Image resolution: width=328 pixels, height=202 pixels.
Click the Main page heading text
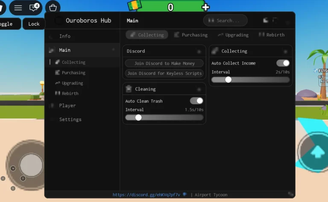click(132, 20)
